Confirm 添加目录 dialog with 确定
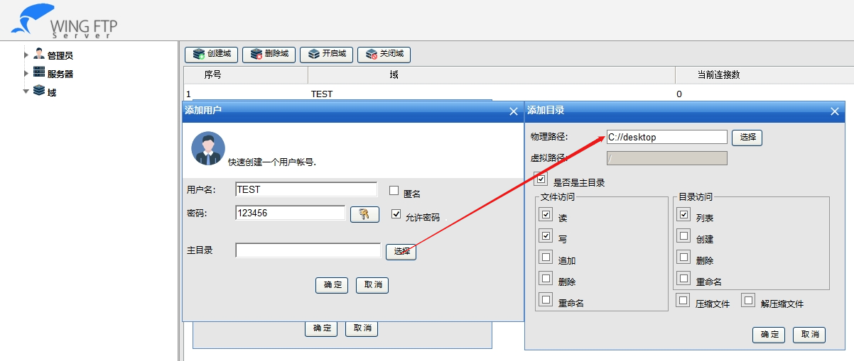 [x=769, y=335]
